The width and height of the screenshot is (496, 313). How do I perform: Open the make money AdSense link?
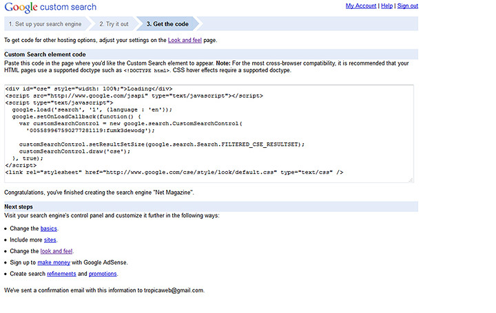54,263
